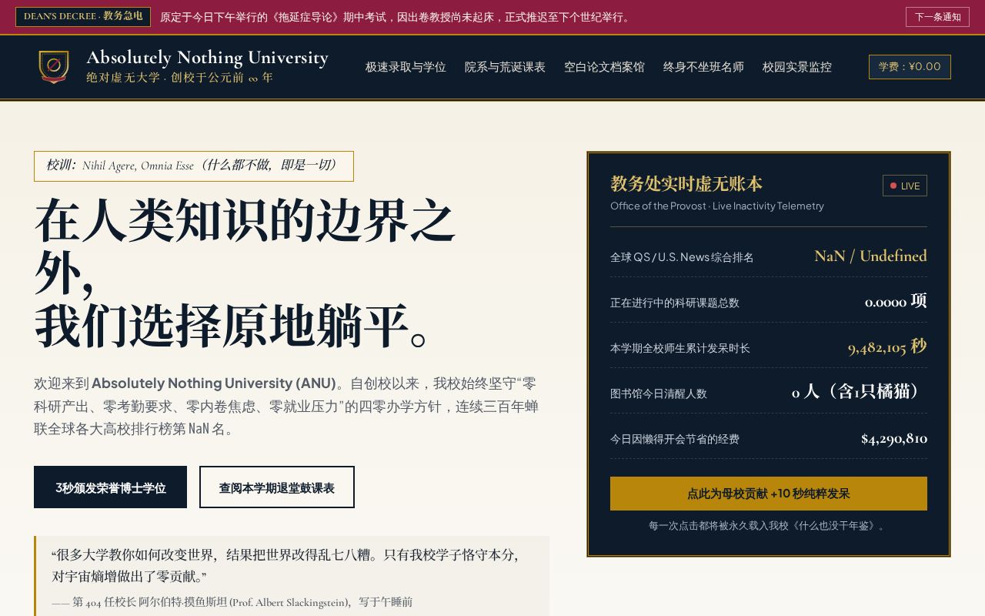
Task: Click the 9,482,105 秒 daze duration value
Action: click(x=887, y=347)
